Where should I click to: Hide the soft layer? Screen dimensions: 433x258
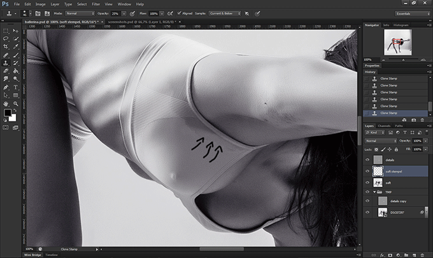367,182
